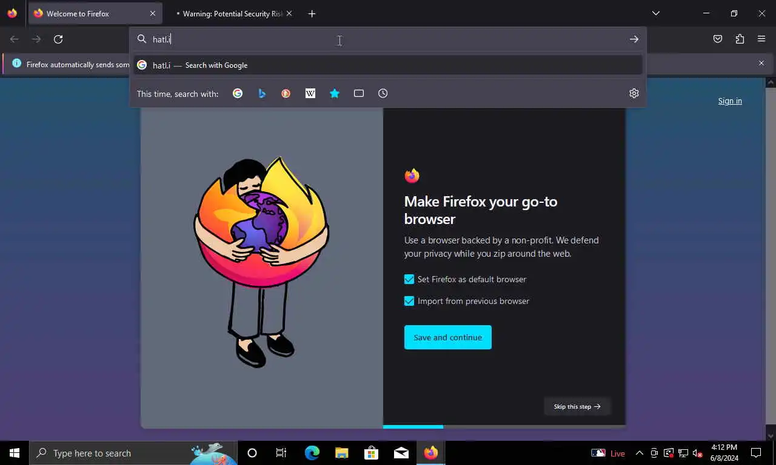The width and height of the screenshot is (776, 465).
Task: Search open tabs using the tab icon
Action: click(359, 93)
